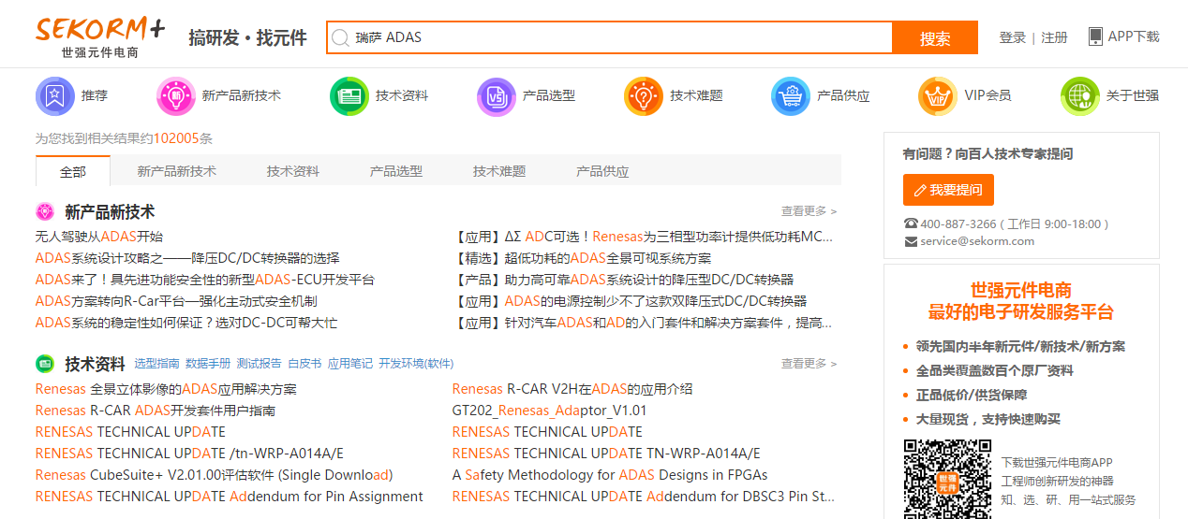Click the pink bulb icon beside 新产品新技术 heading
Image resolution: width=1188 pixels, height=519 pixels.
tap(45, 212)
